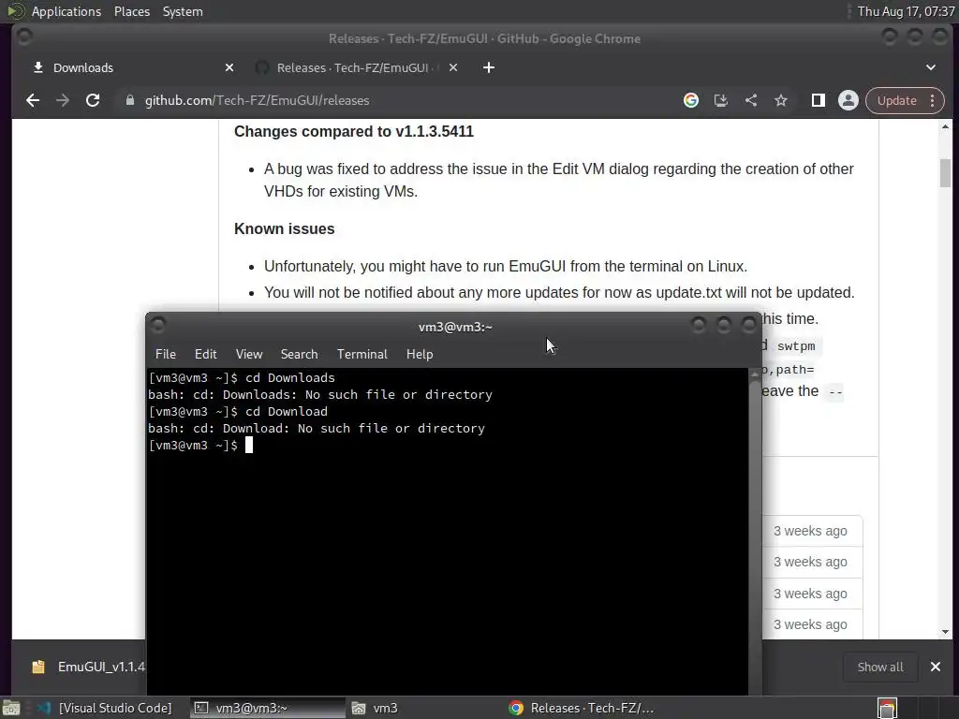
Task: Go forward in Chrome
Action: [63, 100]
